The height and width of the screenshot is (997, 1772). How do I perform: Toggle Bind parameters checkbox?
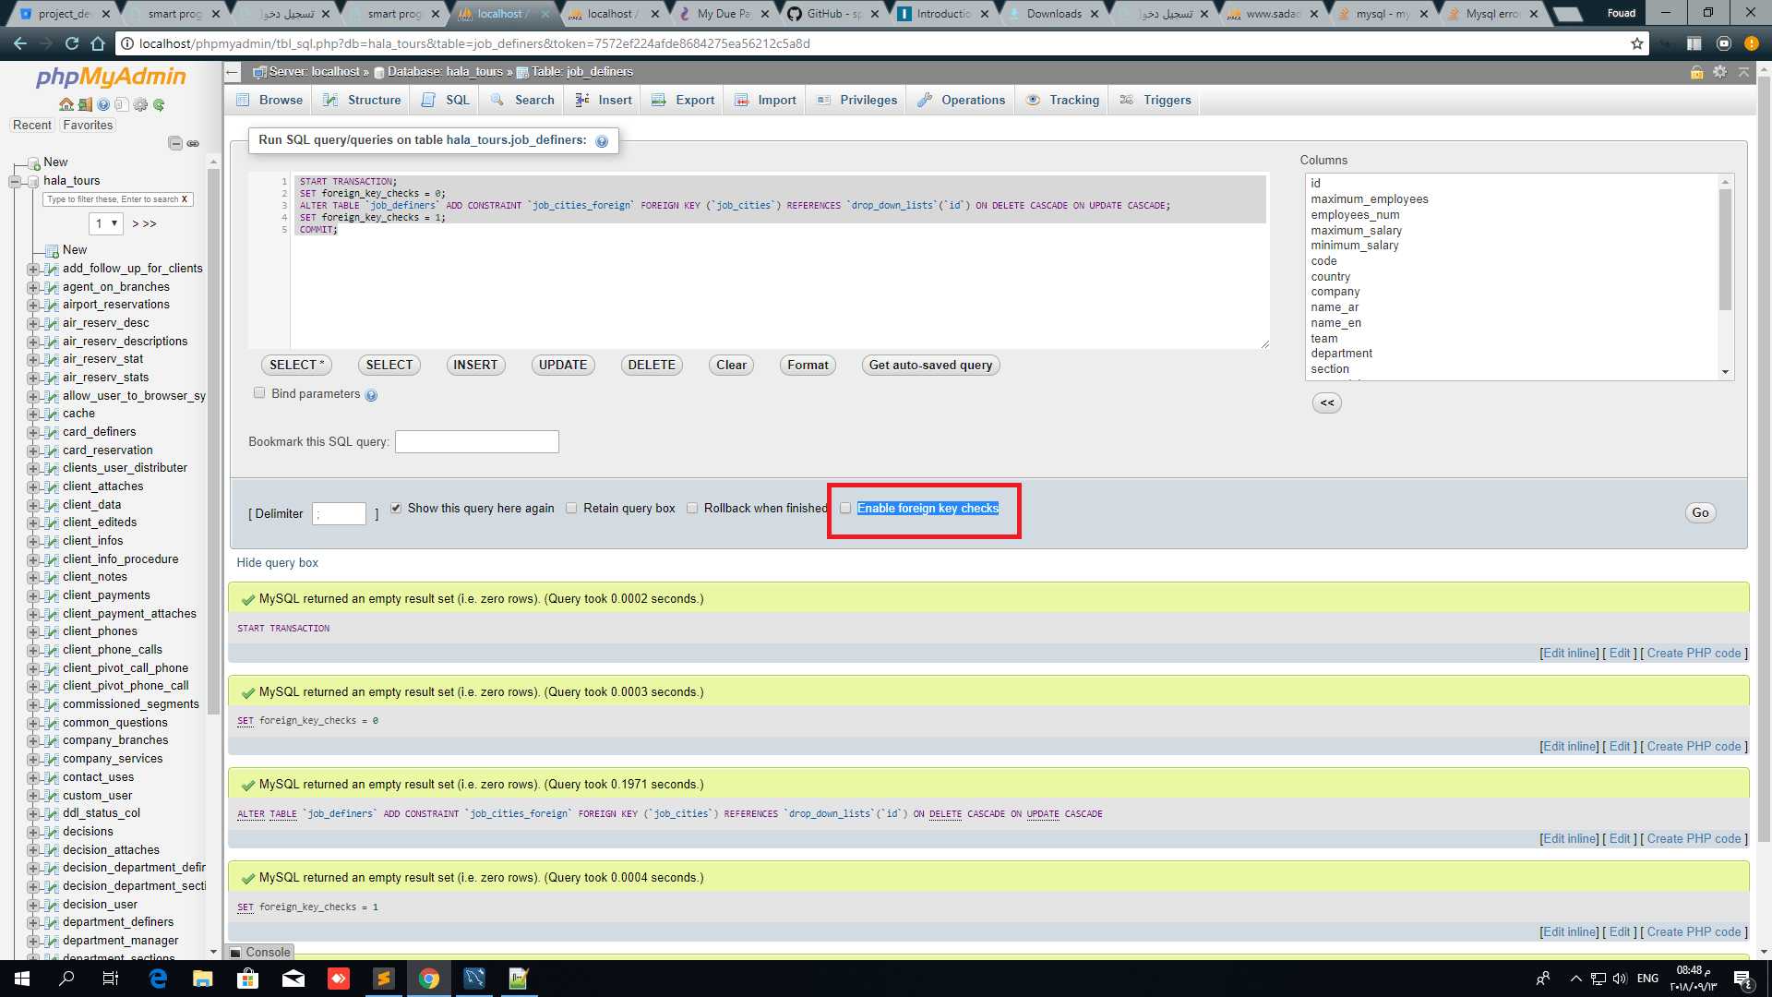[259, 393]
